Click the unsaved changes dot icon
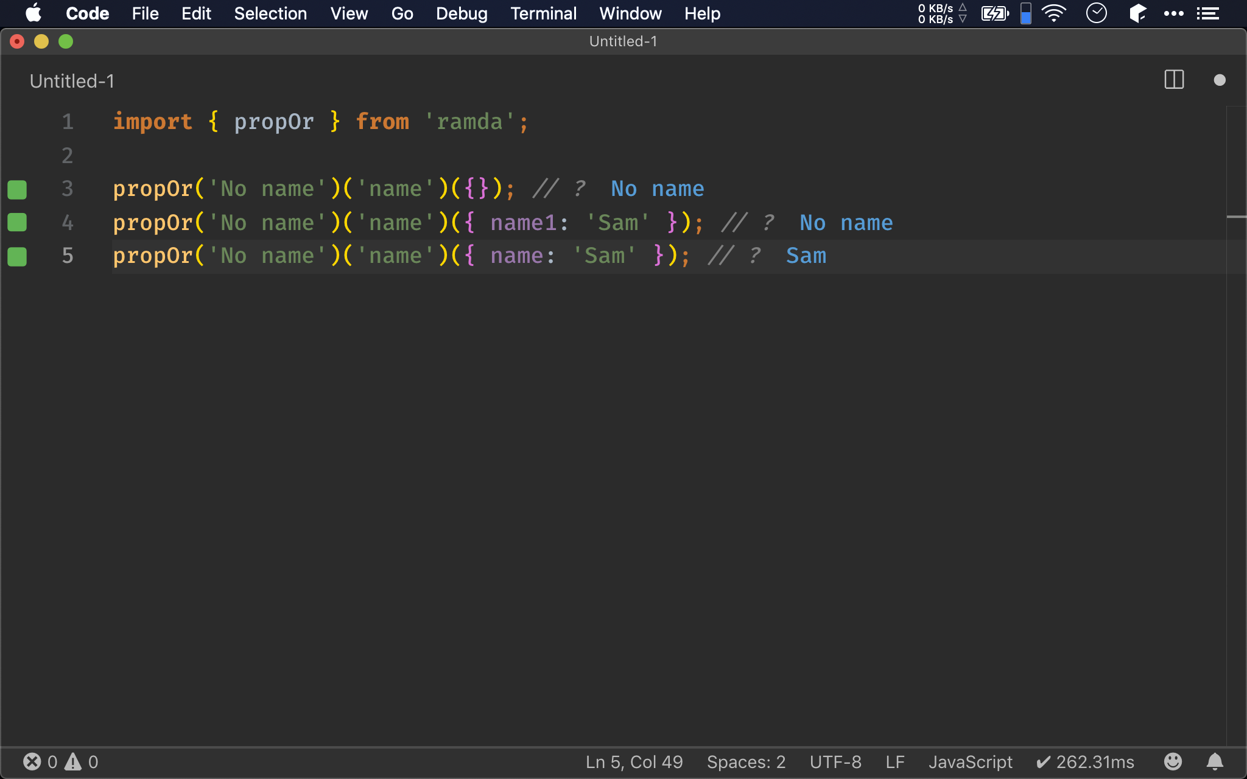 1220,80
